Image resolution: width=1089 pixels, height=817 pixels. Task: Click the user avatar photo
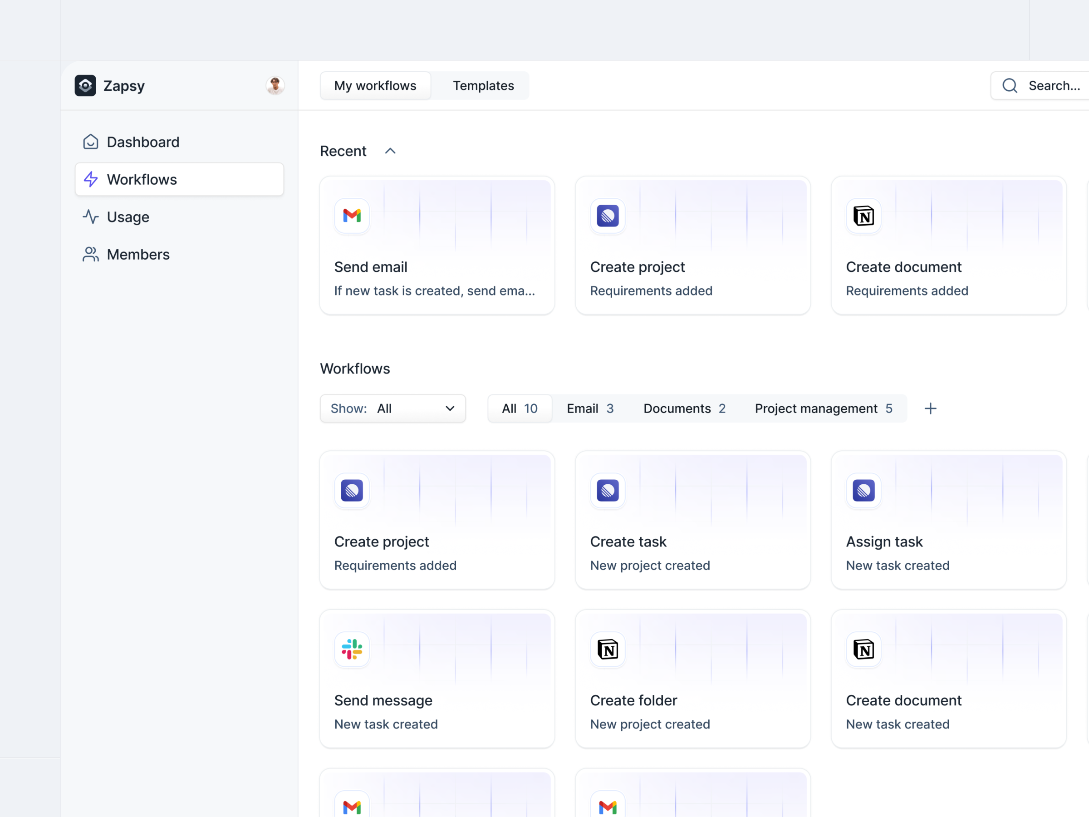(x=275, y=85)
